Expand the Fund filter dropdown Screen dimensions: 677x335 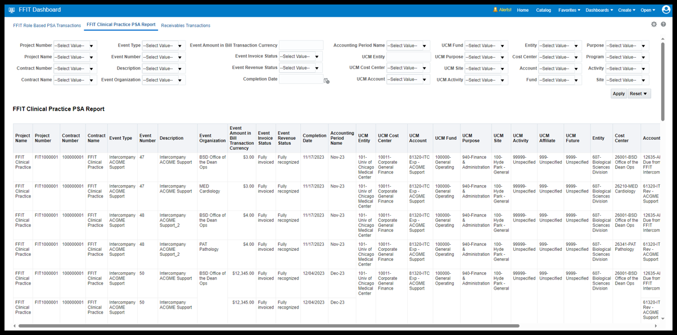coord(560,80)
